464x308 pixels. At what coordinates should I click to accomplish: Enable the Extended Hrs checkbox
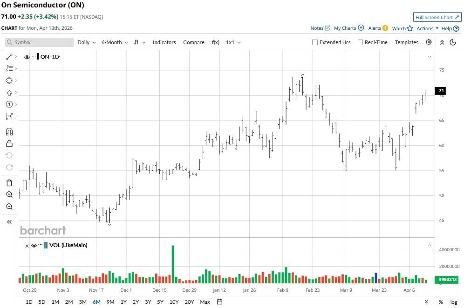pos(315,42)
